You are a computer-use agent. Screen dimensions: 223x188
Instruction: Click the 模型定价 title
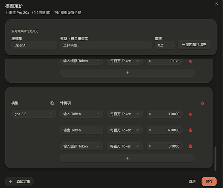(14, 6)
